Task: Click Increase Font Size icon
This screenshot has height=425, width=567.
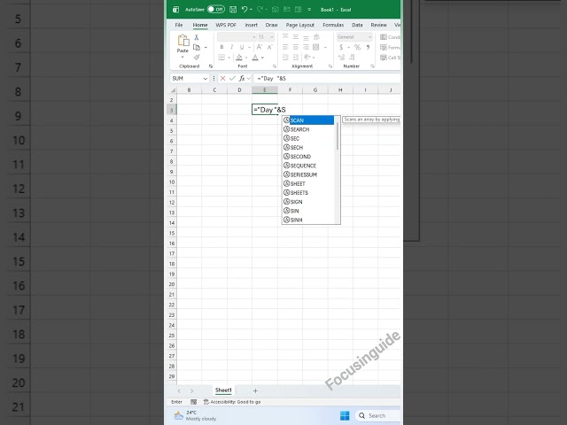Action: click(x=260, y=47)
